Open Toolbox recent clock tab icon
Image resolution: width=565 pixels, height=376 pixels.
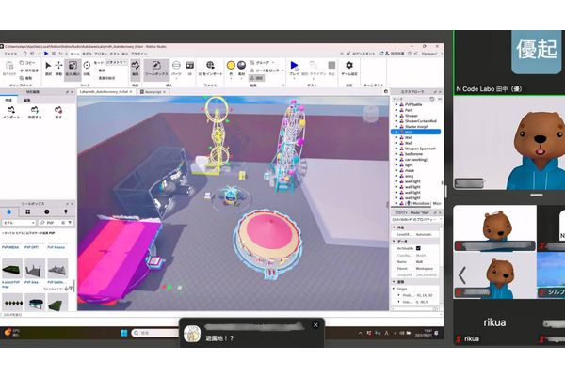47,211
